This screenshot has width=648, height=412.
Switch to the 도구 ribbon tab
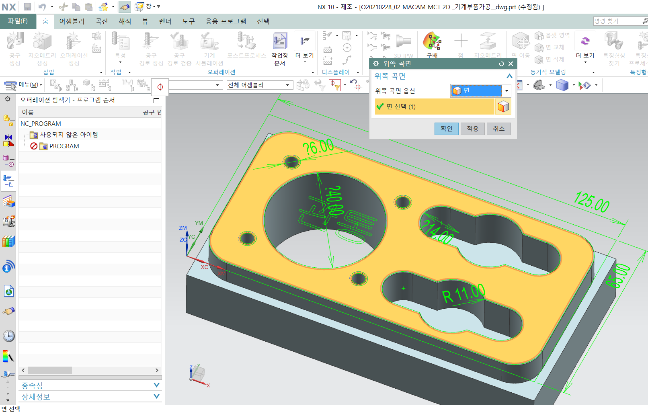click(x=189, y=21)
